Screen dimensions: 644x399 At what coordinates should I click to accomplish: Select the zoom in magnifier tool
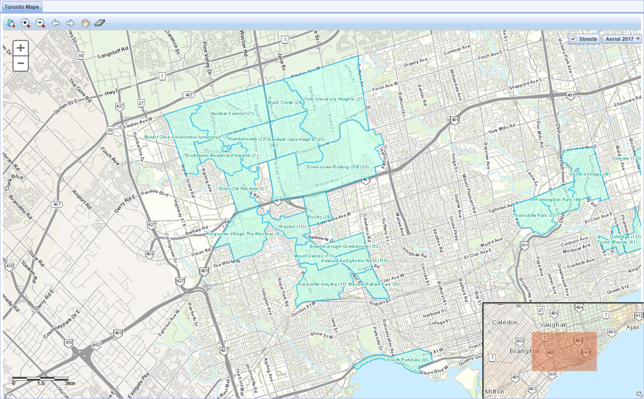25,23
